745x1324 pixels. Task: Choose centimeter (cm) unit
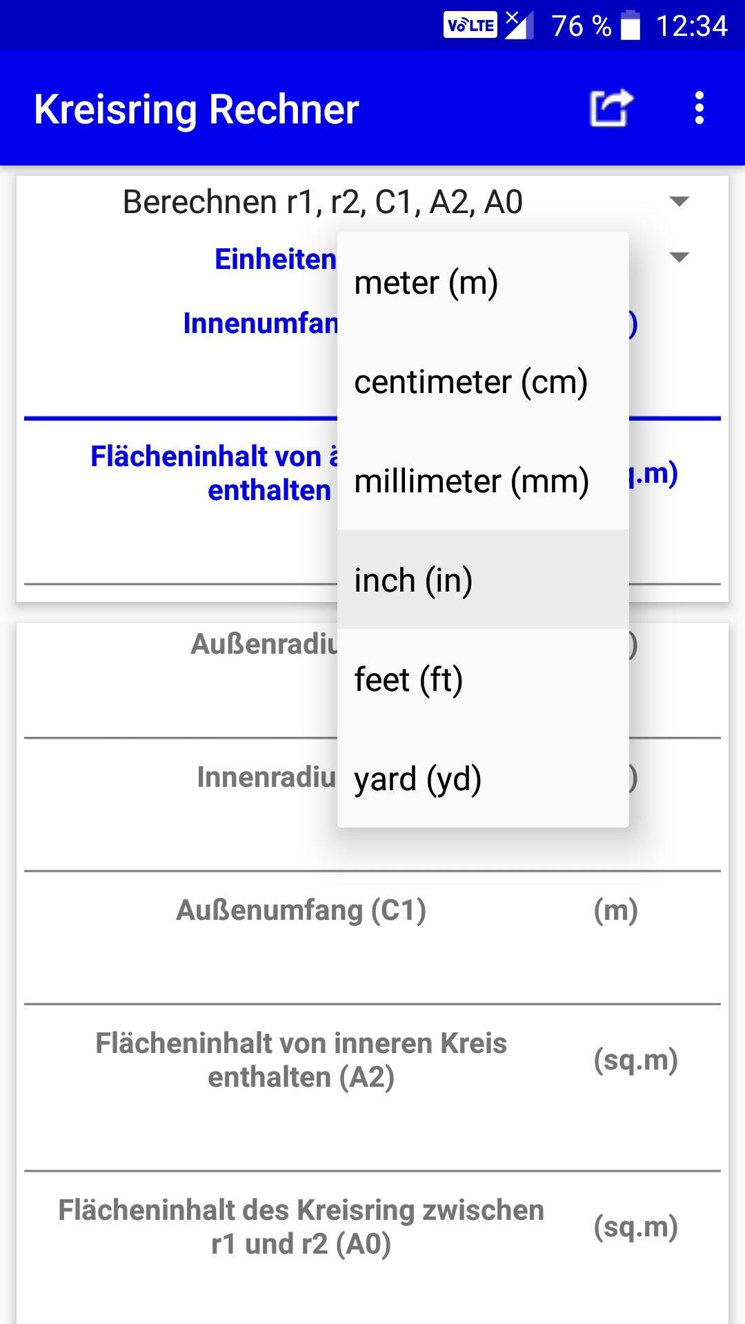click(483, 381)
